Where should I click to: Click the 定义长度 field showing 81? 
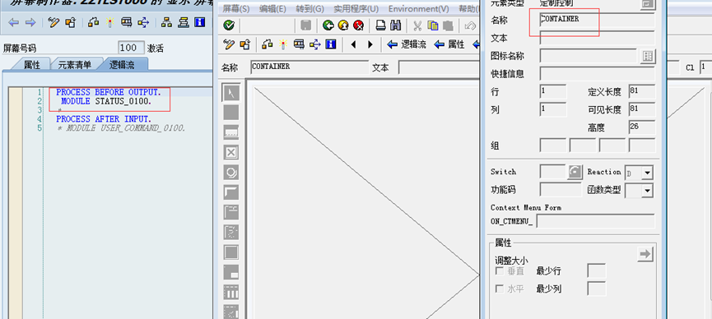[x=642, y=91]
